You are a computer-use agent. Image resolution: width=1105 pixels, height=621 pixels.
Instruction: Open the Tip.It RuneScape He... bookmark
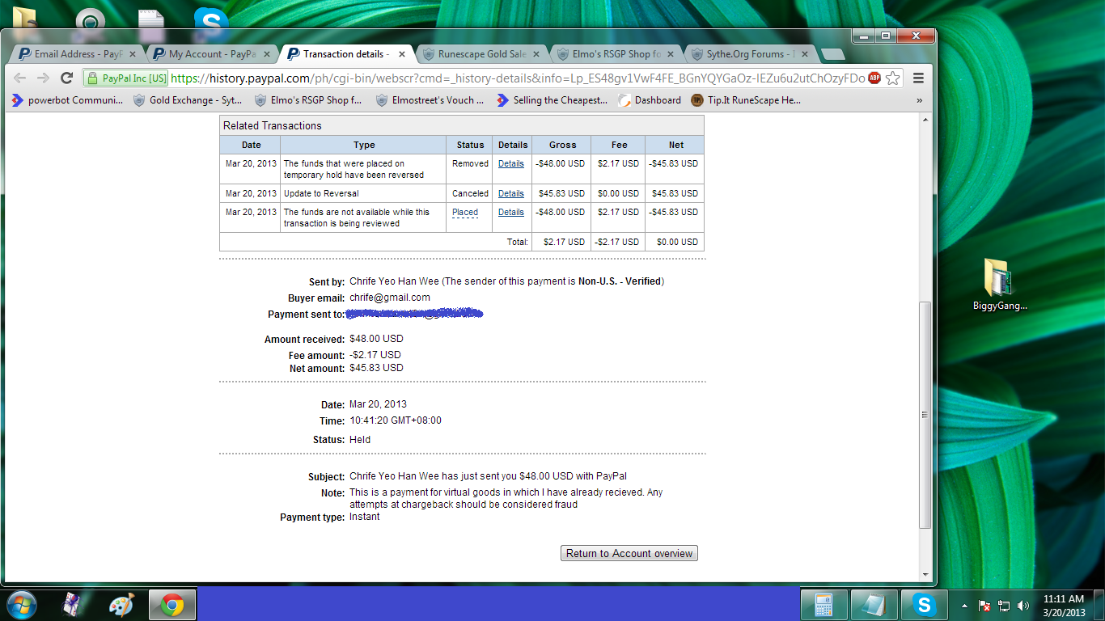pos(746,100)
